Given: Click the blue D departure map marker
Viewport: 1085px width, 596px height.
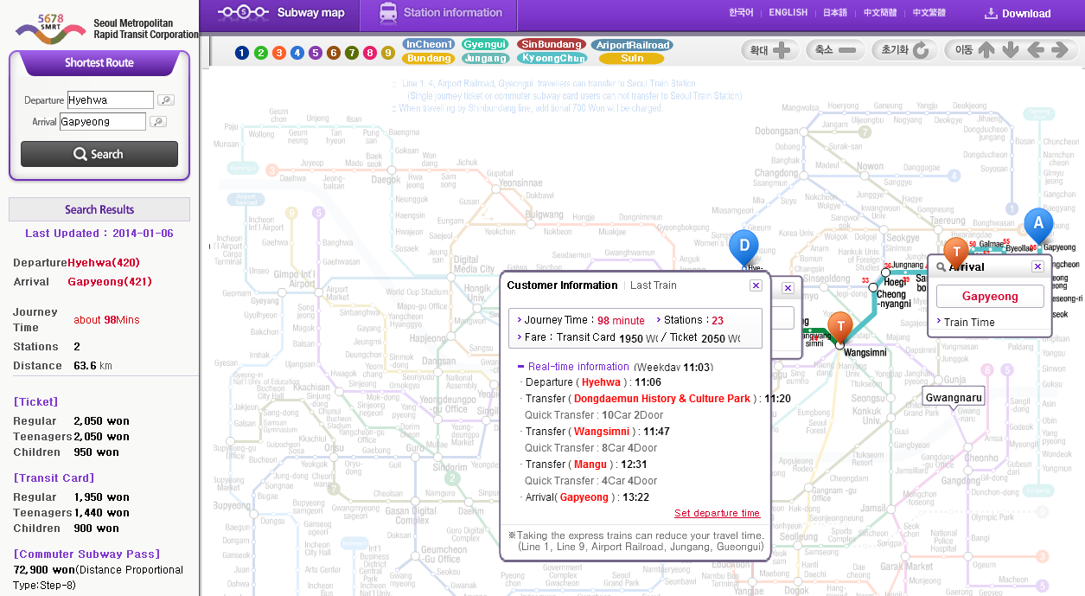Looking at the screenshot, I should click(744, 247).
